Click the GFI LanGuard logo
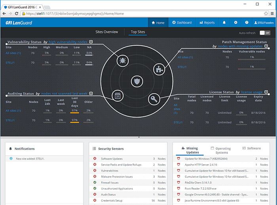This screenshot has width=277, height=205. [x=19, y=23]
